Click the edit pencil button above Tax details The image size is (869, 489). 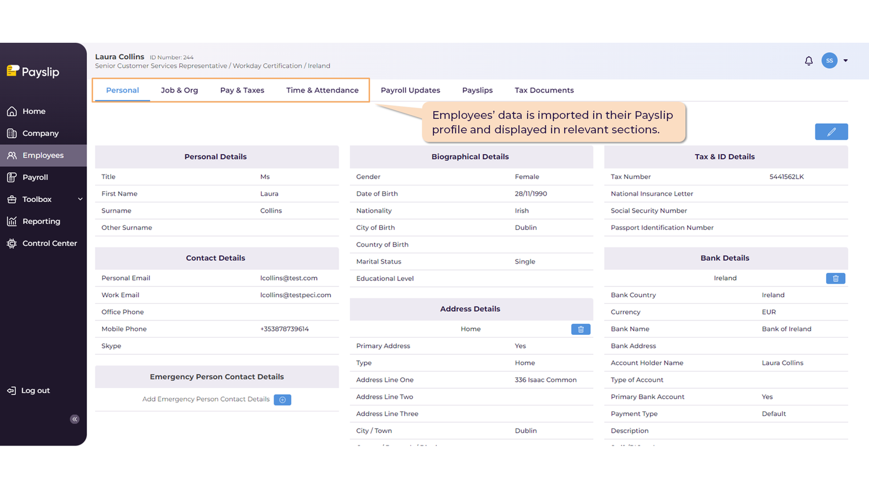coord(831,132)
